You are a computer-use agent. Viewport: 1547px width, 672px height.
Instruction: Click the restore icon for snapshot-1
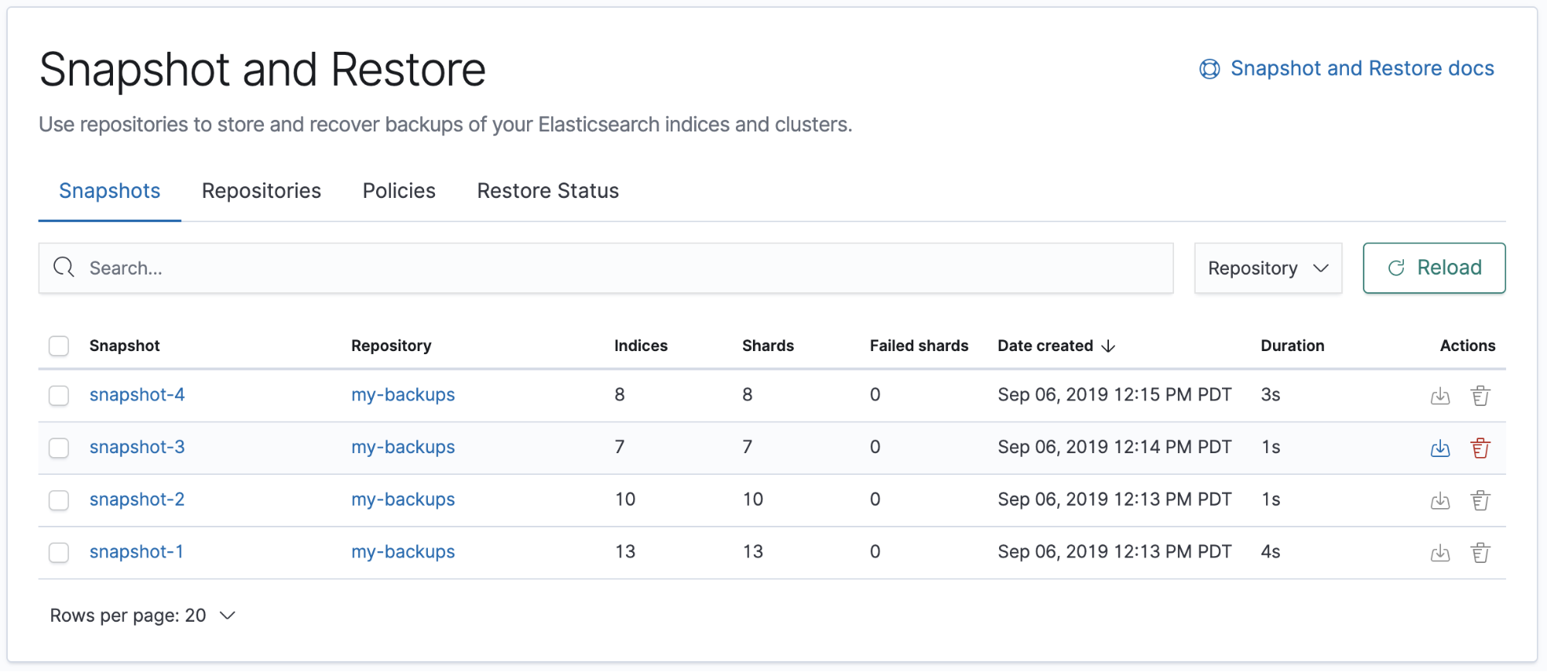1439,553
